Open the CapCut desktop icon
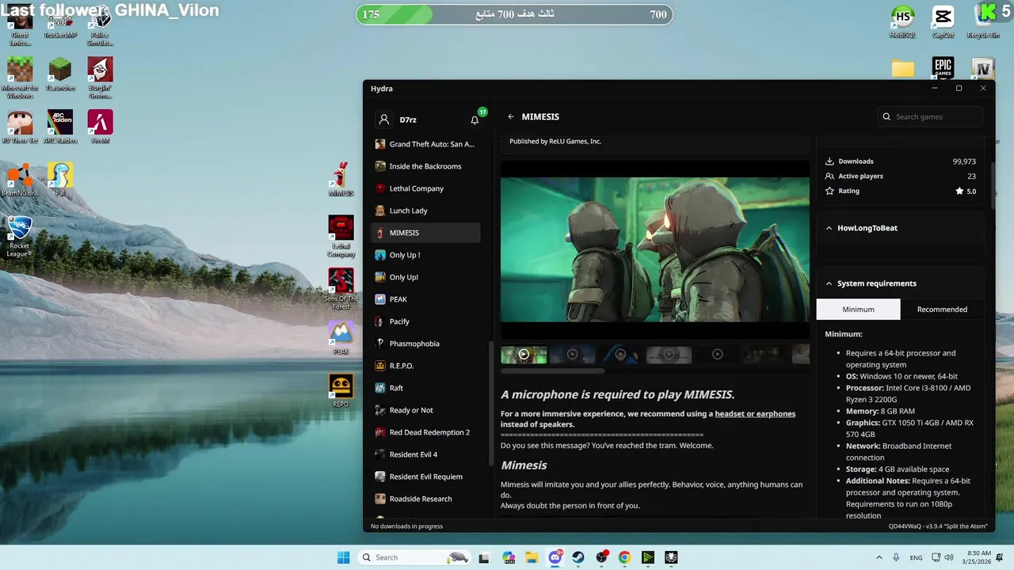The height and width of the screenshot is (570, 1014). pyautogui.click(x=943, y=21)
